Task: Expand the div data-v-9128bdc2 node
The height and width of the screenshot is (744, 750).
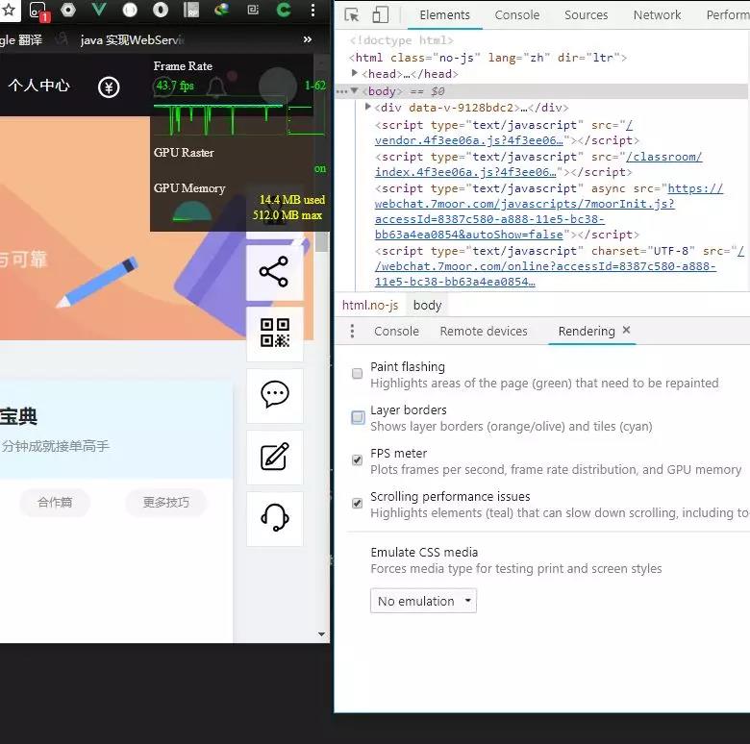Action: pos(368,108)
